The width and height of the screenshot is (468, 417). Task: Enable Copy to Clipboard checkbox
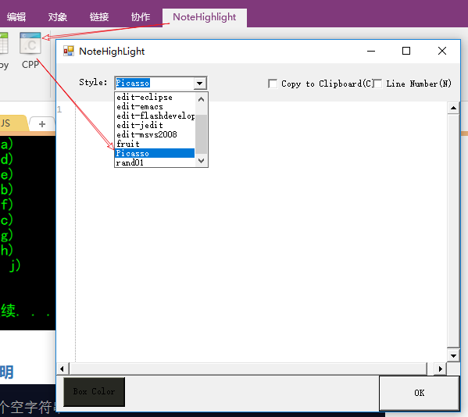273,84
